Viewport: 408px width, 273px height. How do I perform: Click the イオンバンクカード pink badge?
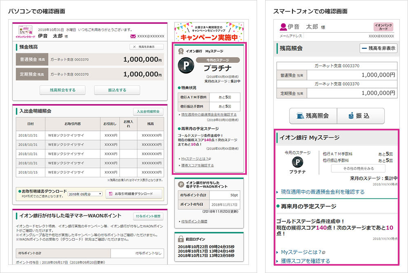click(383, 27)
